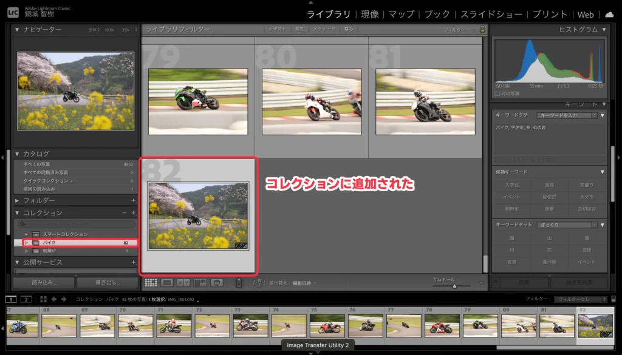Open the secondary monitor with the 2 button
Screen dimensions: 622x355
[26, 299]
